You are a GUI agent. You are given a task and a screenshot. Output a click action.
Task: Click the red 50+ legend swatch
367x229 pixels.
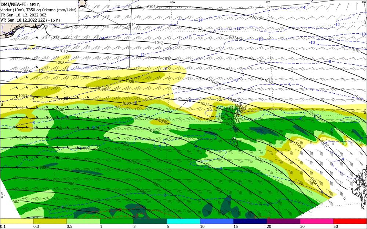pos(350,221)
